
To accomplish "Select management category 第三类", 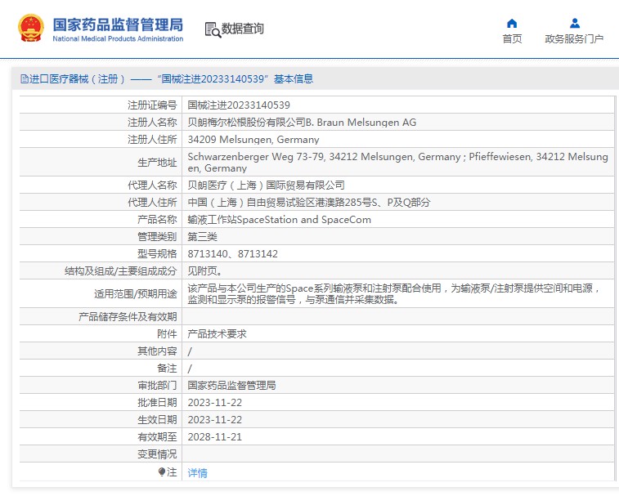I will coord(203,237).
